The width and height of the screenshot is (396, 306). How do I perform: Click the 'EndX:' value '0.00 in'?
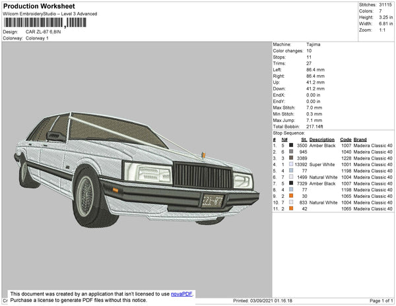point(313,95)
